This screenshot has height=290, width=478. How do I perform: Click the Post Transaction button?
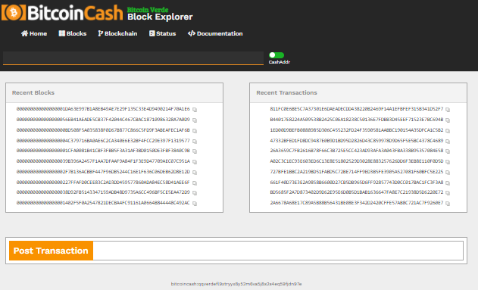click(51, 251)
